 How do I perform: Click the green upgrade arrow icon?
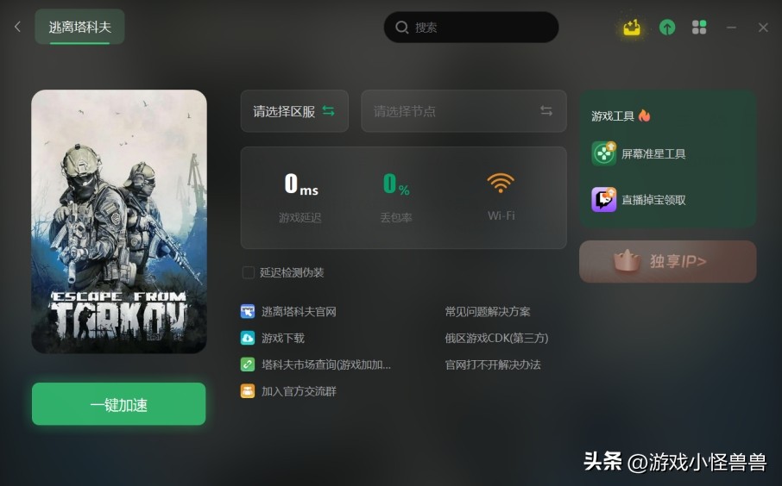coord(667,28)
